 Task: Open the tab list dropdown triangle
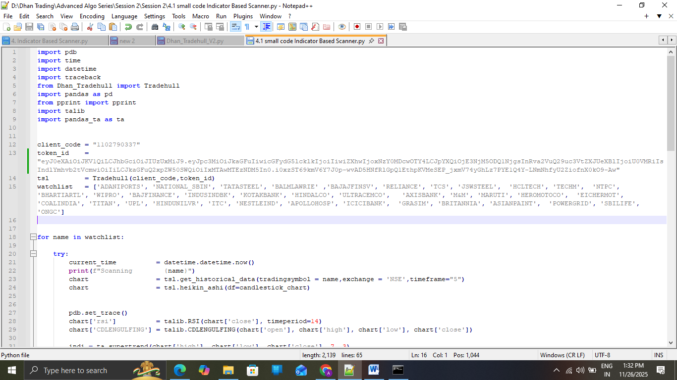click(659, 16)
